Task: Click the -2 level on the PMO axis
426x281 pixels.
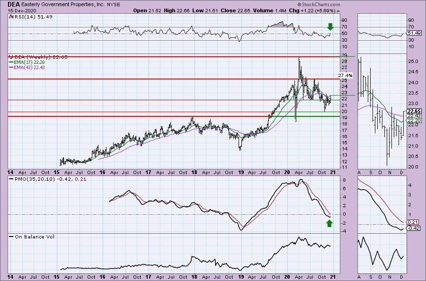Action: [344, 223]
